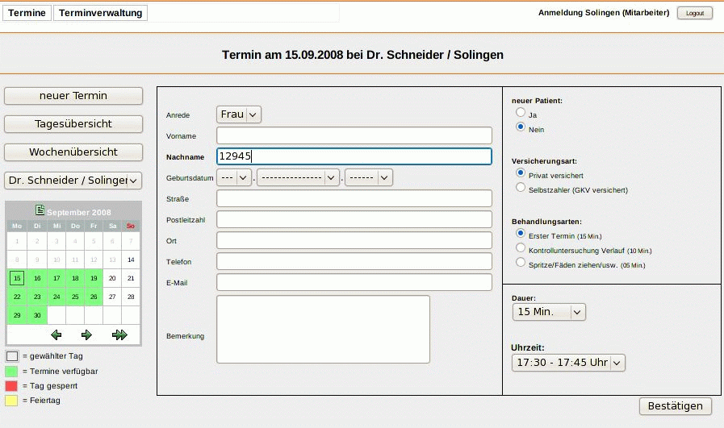Select 'Ja' for neuer Patient
The height and width of the screenshot is (428, 724).
point(521,114)
